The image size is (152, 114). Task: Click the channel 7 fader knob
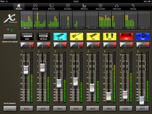125,95
